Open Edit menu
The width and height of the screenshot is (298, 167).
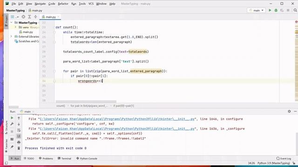(20, 4)
